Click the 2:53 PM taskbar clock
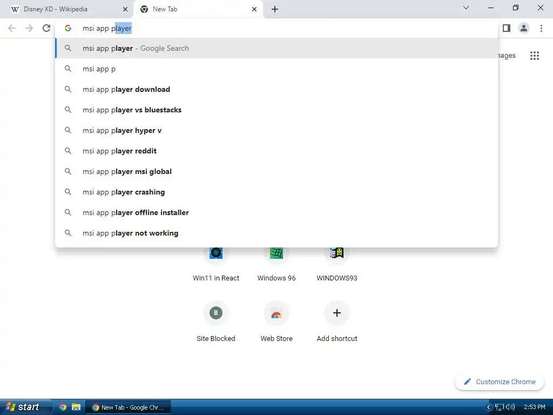The width and height of the screenshot is (553, 415). click(x=534, y=407)
